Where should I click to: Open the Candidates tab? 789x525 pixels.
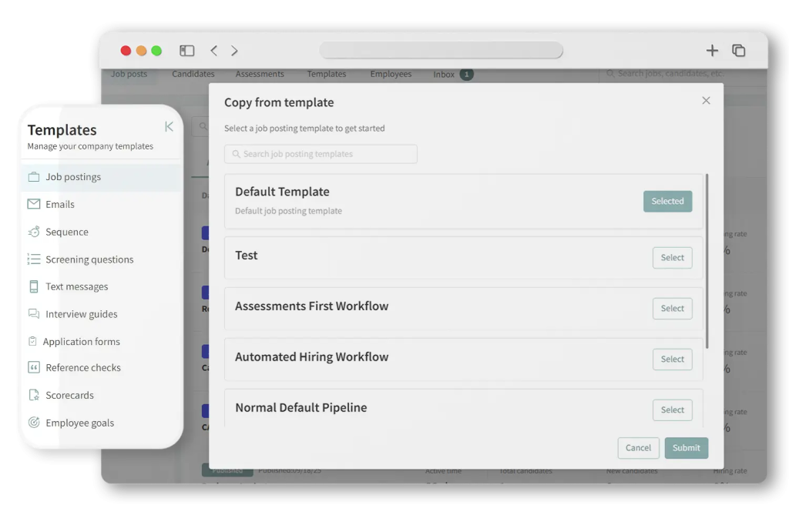coord(193,74)
